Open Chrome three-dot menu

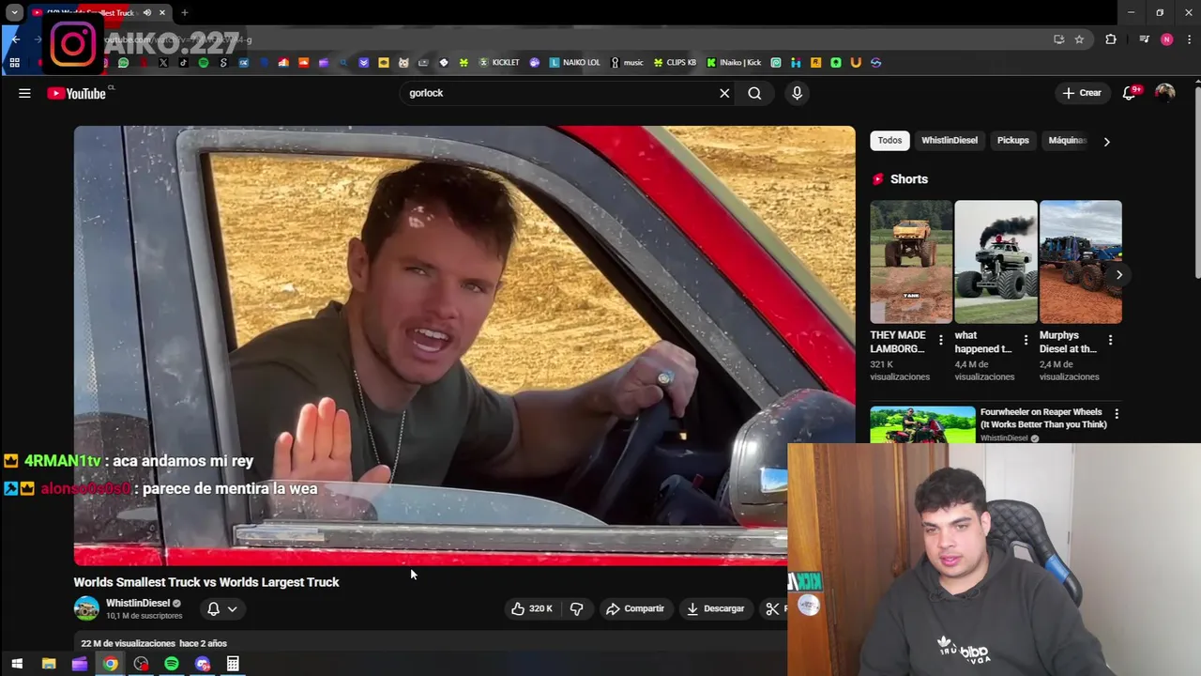tap(1188, 39)
